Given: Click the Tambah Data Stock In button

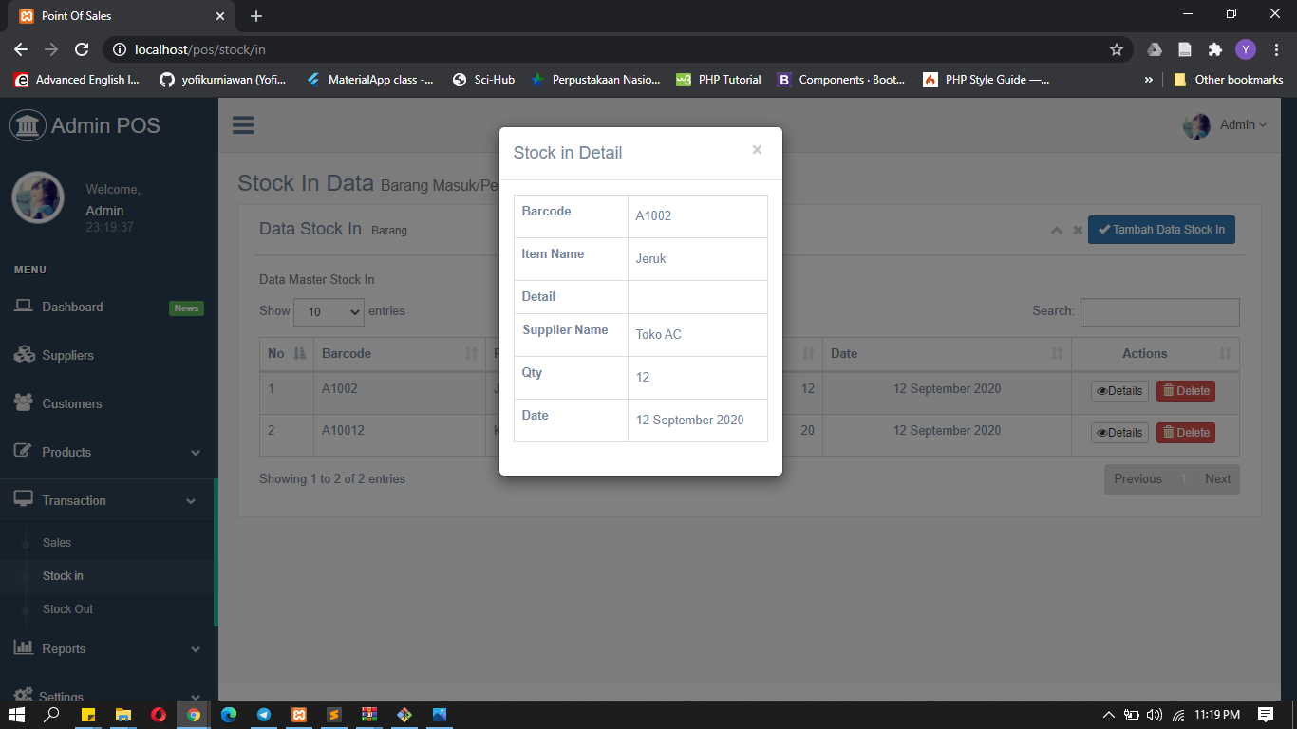Looking at the screenshot, I should coord(1161,229).
